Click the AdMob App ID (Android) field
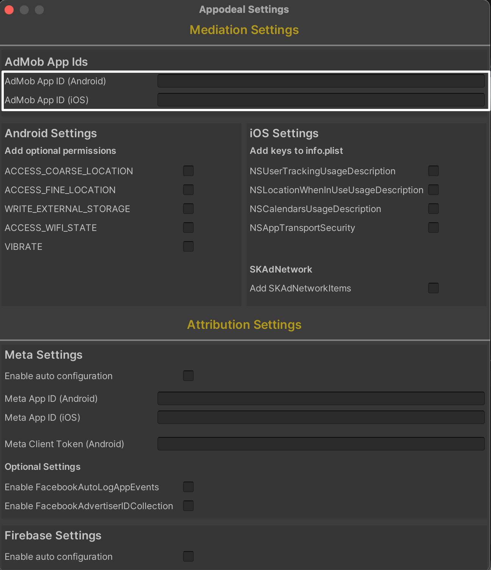This screenshot has width=491, height=570. 321,81
